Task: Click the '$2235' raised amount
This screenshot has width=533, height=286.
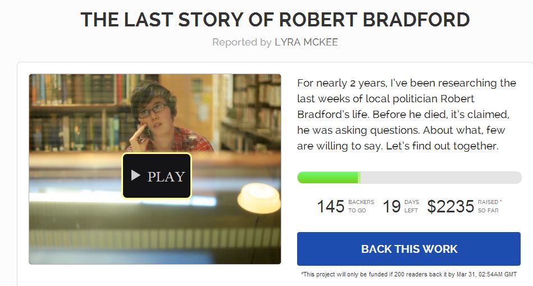Action: coord(450,206)
